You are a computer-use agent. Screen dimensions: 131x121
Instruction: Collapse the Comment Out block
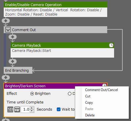tap(8, 30)
